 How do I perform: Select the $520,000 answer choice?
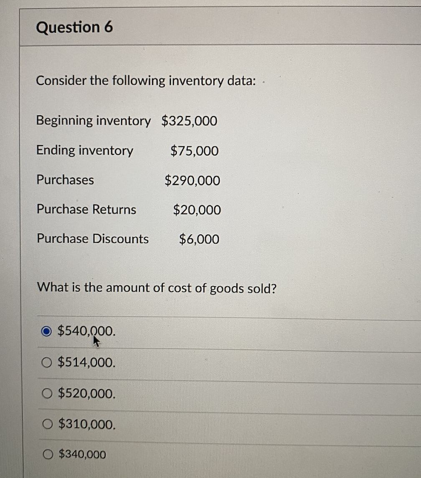click(x=47, y=393)
